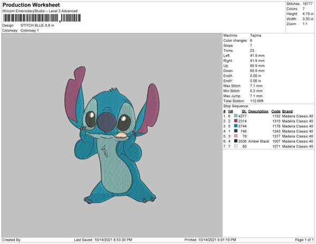
Task: Click the design name 'STITCH BLUE 6,8 in'
Action: pyautogui.click(x=37, y=25)
